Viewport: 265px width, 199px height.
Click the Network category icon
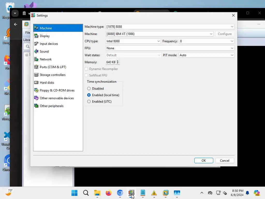(36, 59)
